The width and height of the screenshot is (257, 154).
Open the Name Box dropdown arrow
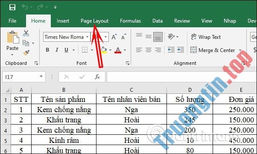coord(41,76)
